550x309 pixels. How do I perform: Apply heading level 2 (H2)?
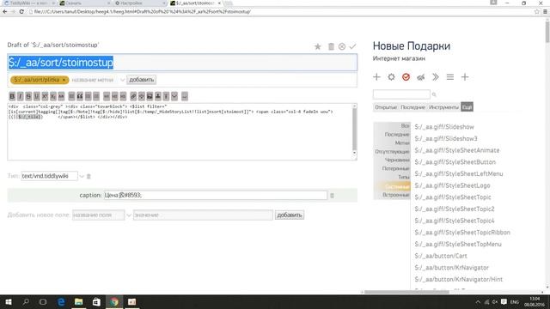pyautogui.click(x=114, y=96)
